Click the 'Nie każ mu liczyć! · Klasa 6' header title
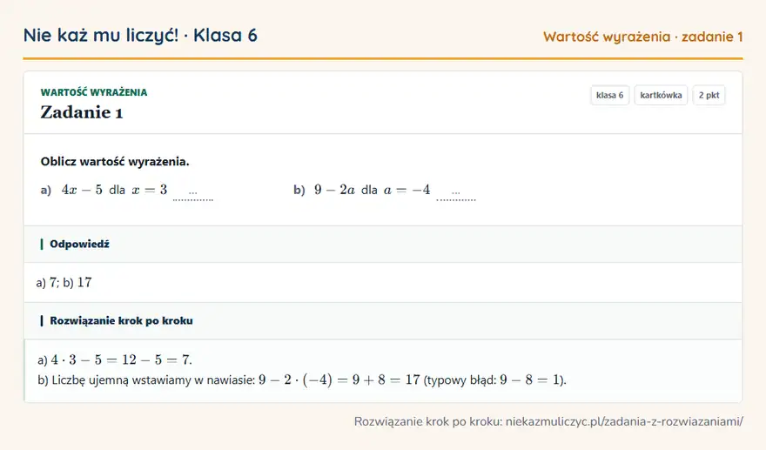 tap(140, 36)
